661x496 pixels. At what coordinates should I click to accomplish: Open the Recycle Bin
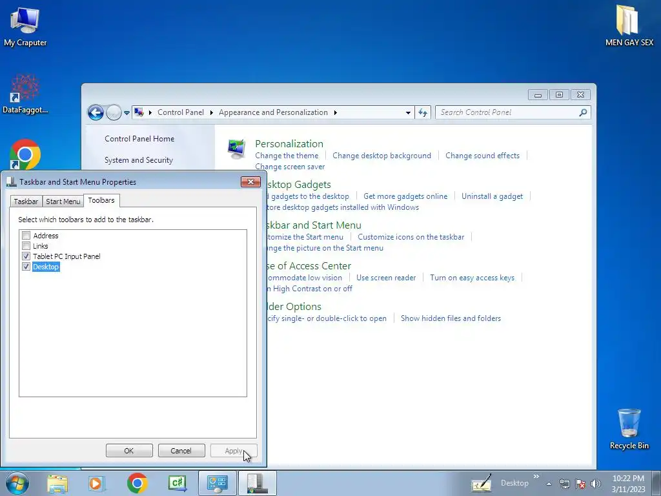pyautogui.click(x=629, y=429)
